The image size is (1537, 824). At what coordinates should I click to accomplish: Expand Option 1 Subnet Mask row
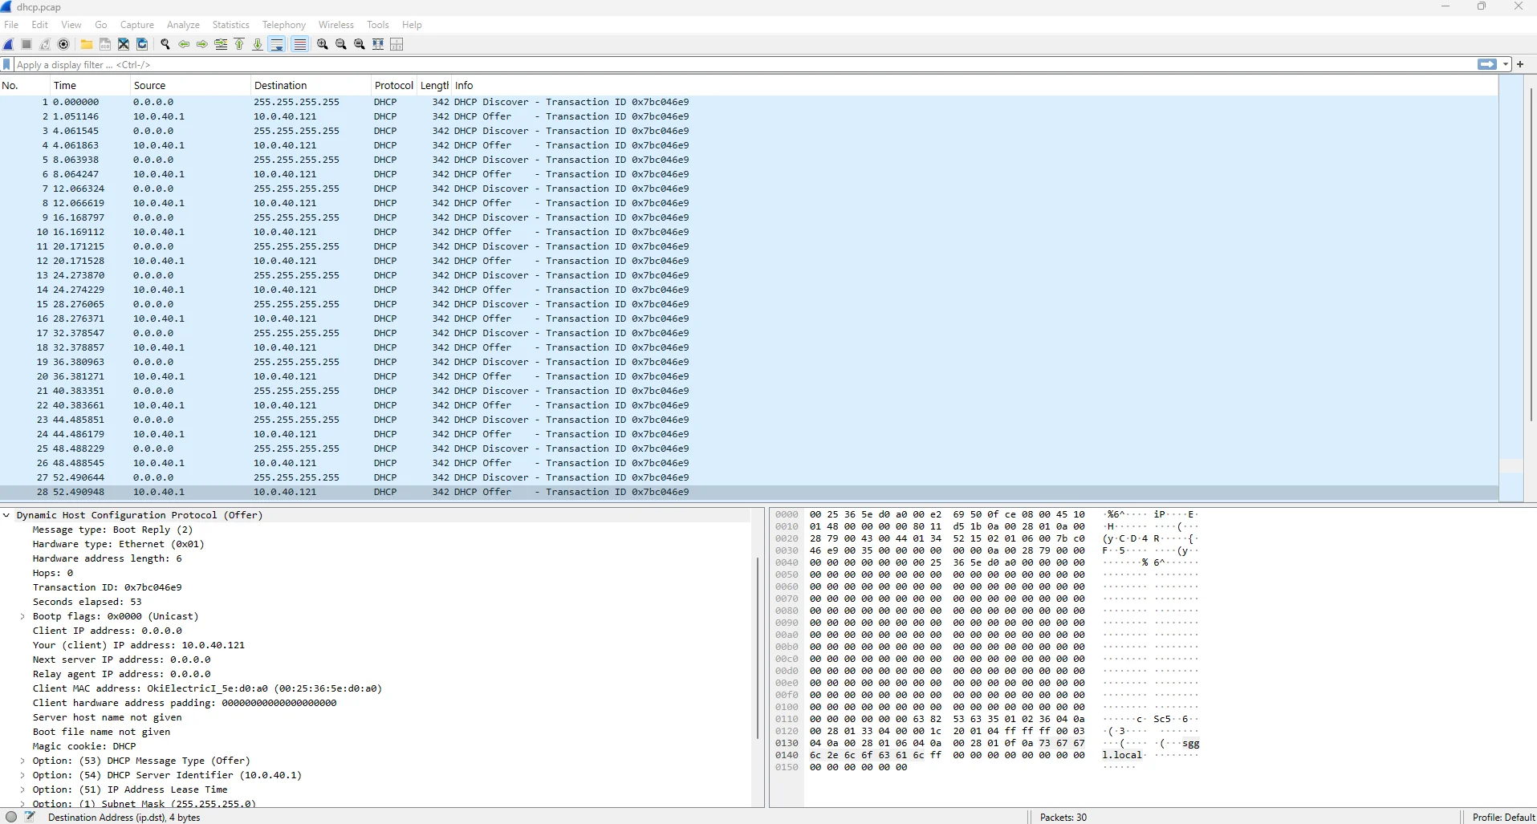(22, 803)
